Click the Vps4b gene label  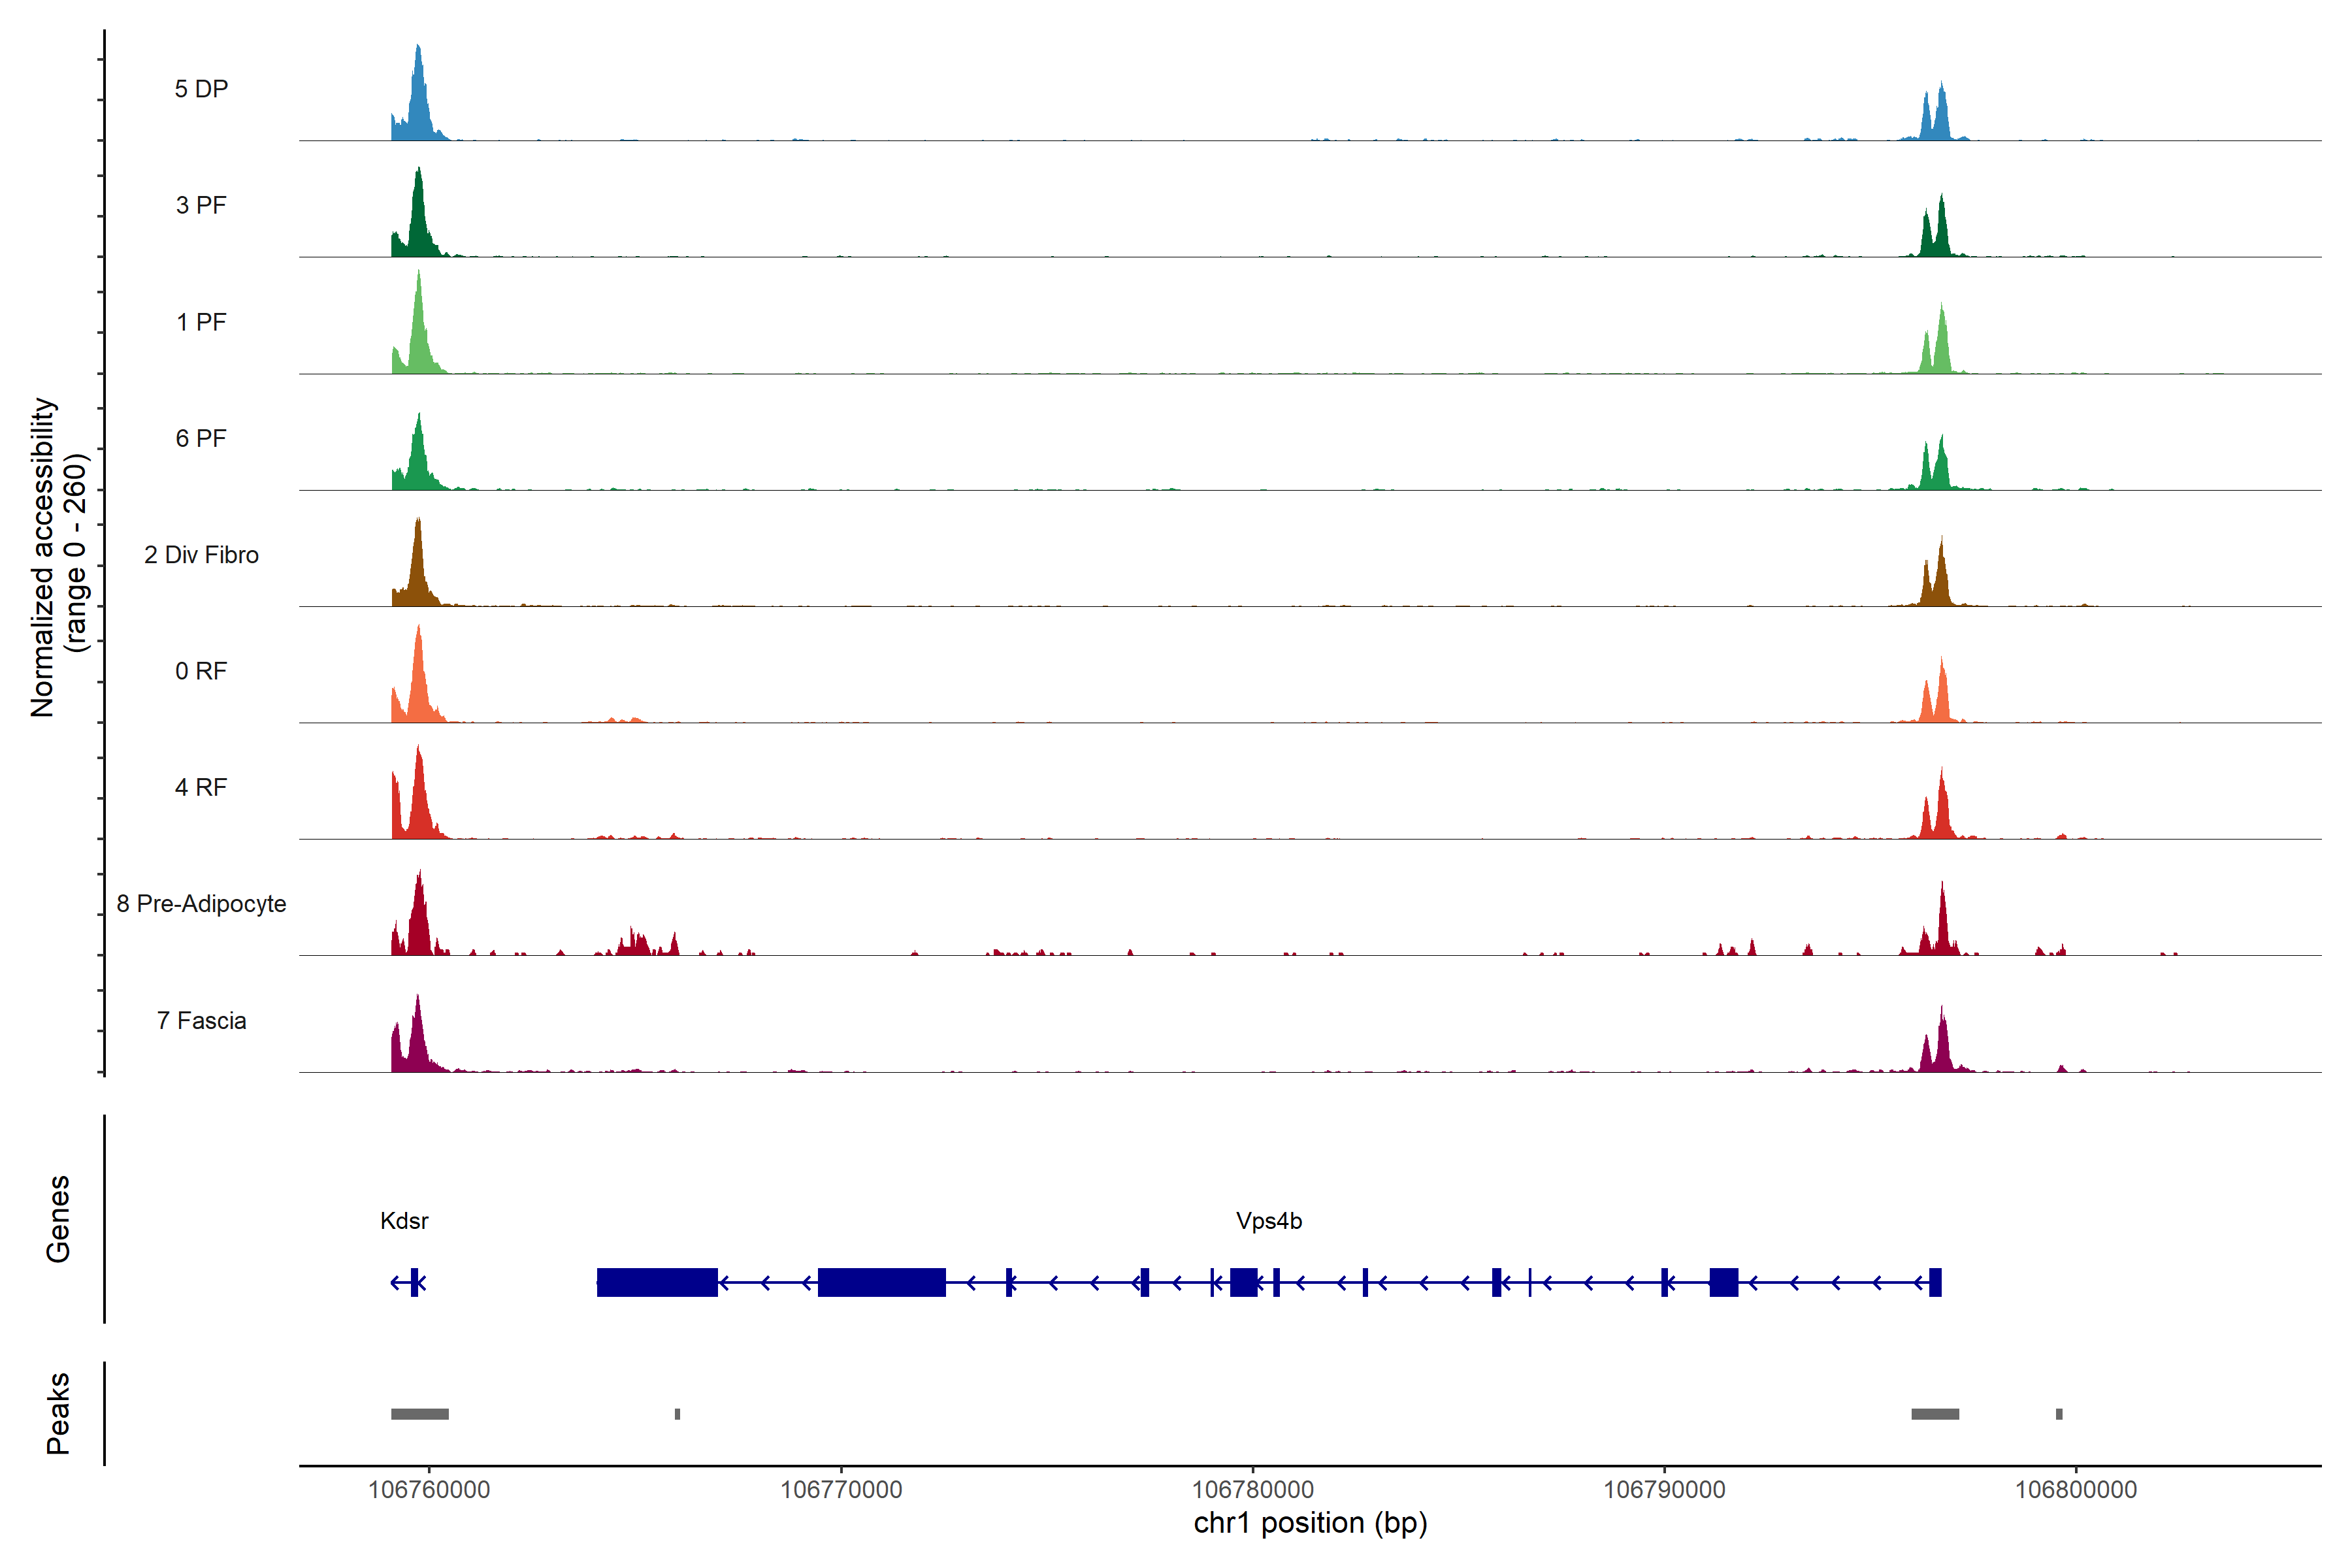coord(1268,1221)
